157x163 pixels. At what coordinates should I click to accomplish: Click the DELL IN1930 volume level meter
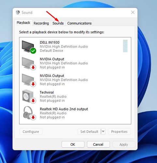pyautogui.click(x=125, y=46)
